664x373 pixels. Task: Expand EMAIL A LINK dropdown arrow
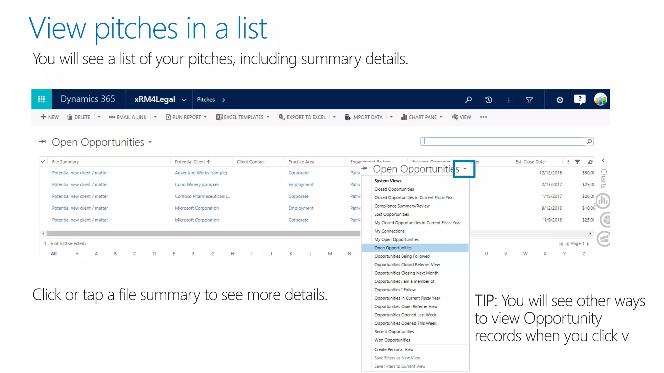pos(155,117)
